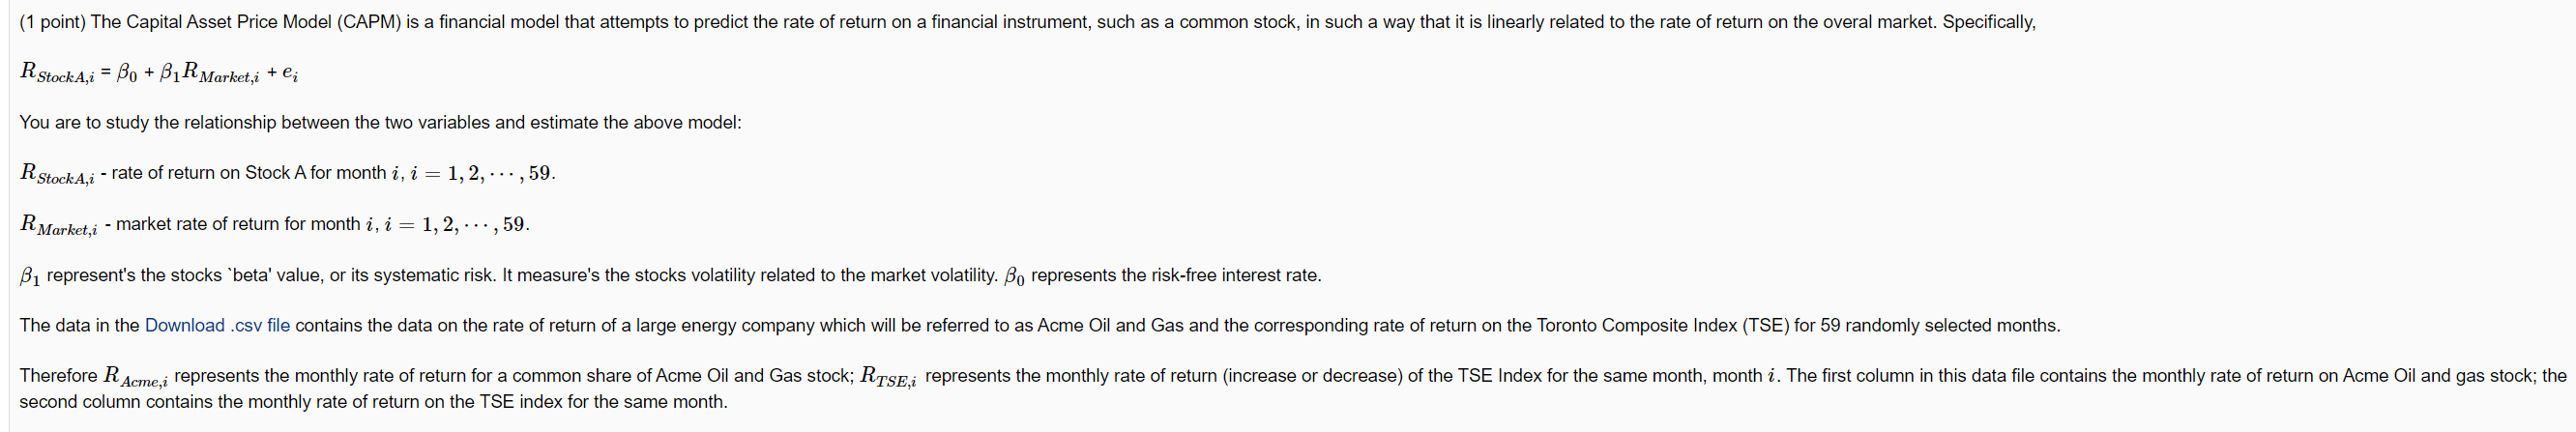Click the 'Toronto Composite Index (TSE)' text
Screen dimensions: 2576x432
pos(1662,325)
